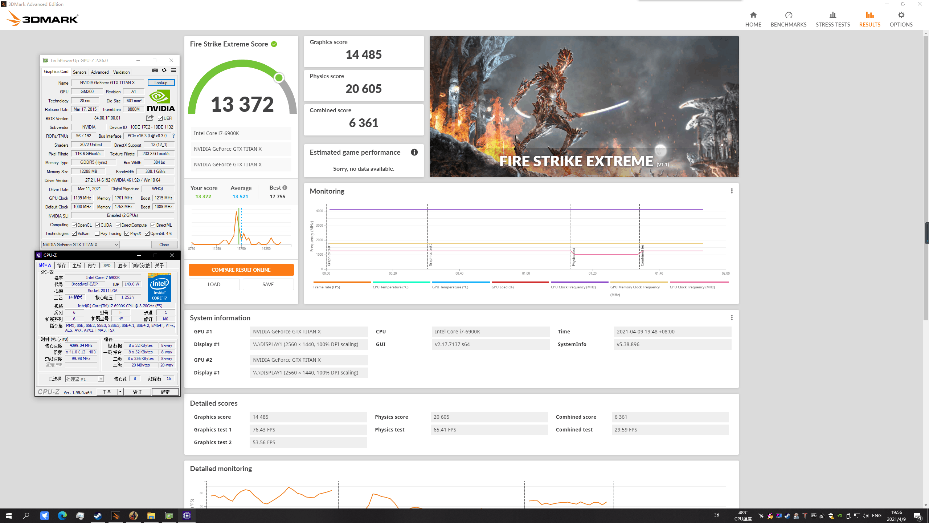The height and width of the screenshot is (523, 929).
Task: Expand the GPU selection dropdown in GPU-Z
Action: coord(116,245)
